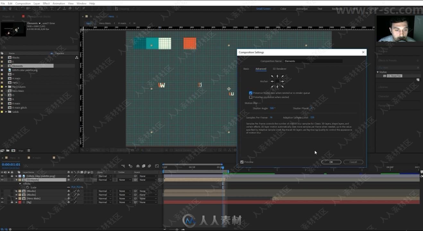
Task: Expand the Solids folder
Action: (6, 112)
